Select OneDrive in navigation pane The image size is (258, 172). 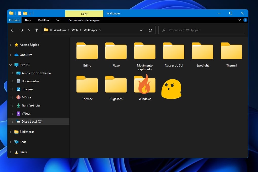(x=26, y=55)
